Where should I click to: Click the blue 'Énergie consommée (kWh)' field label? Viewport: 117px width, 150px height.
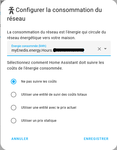[29, 46]
